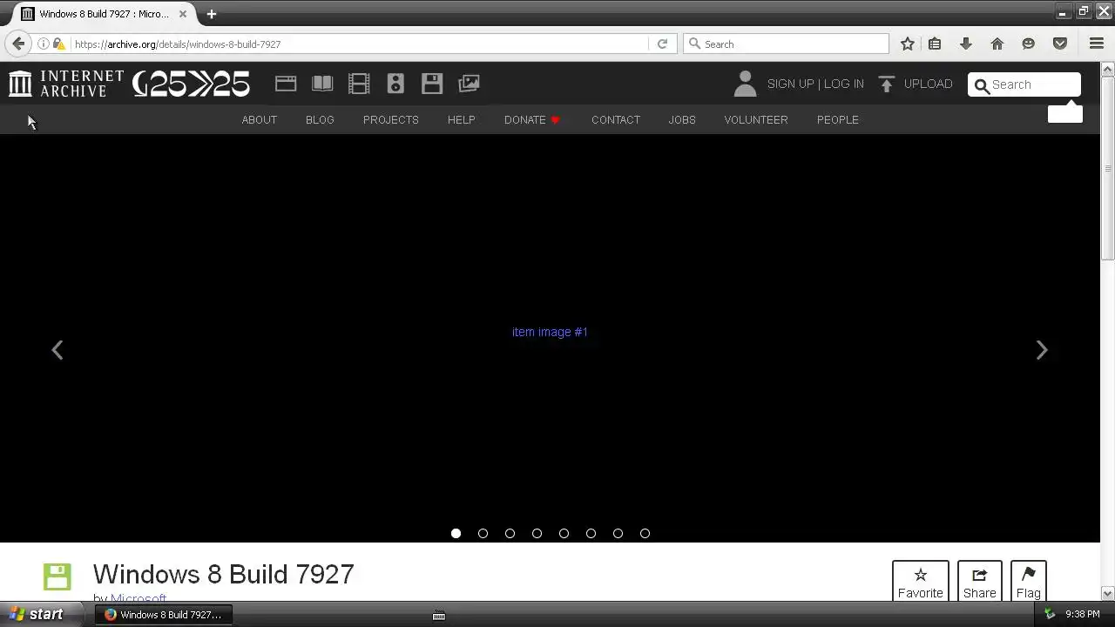Click the UPLOAD link text

[x=929, y=84]
